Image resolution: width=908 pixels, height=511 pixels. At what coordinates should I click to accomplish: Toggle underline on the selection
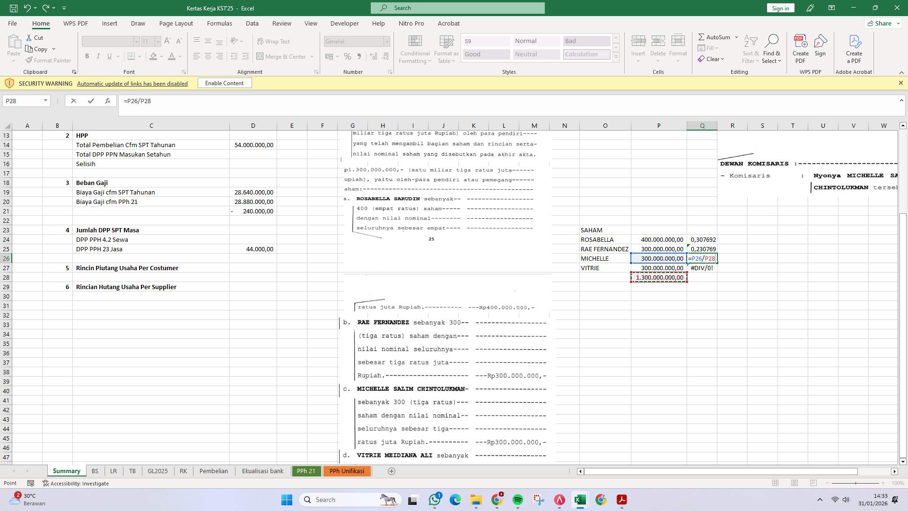click(109, 56)
